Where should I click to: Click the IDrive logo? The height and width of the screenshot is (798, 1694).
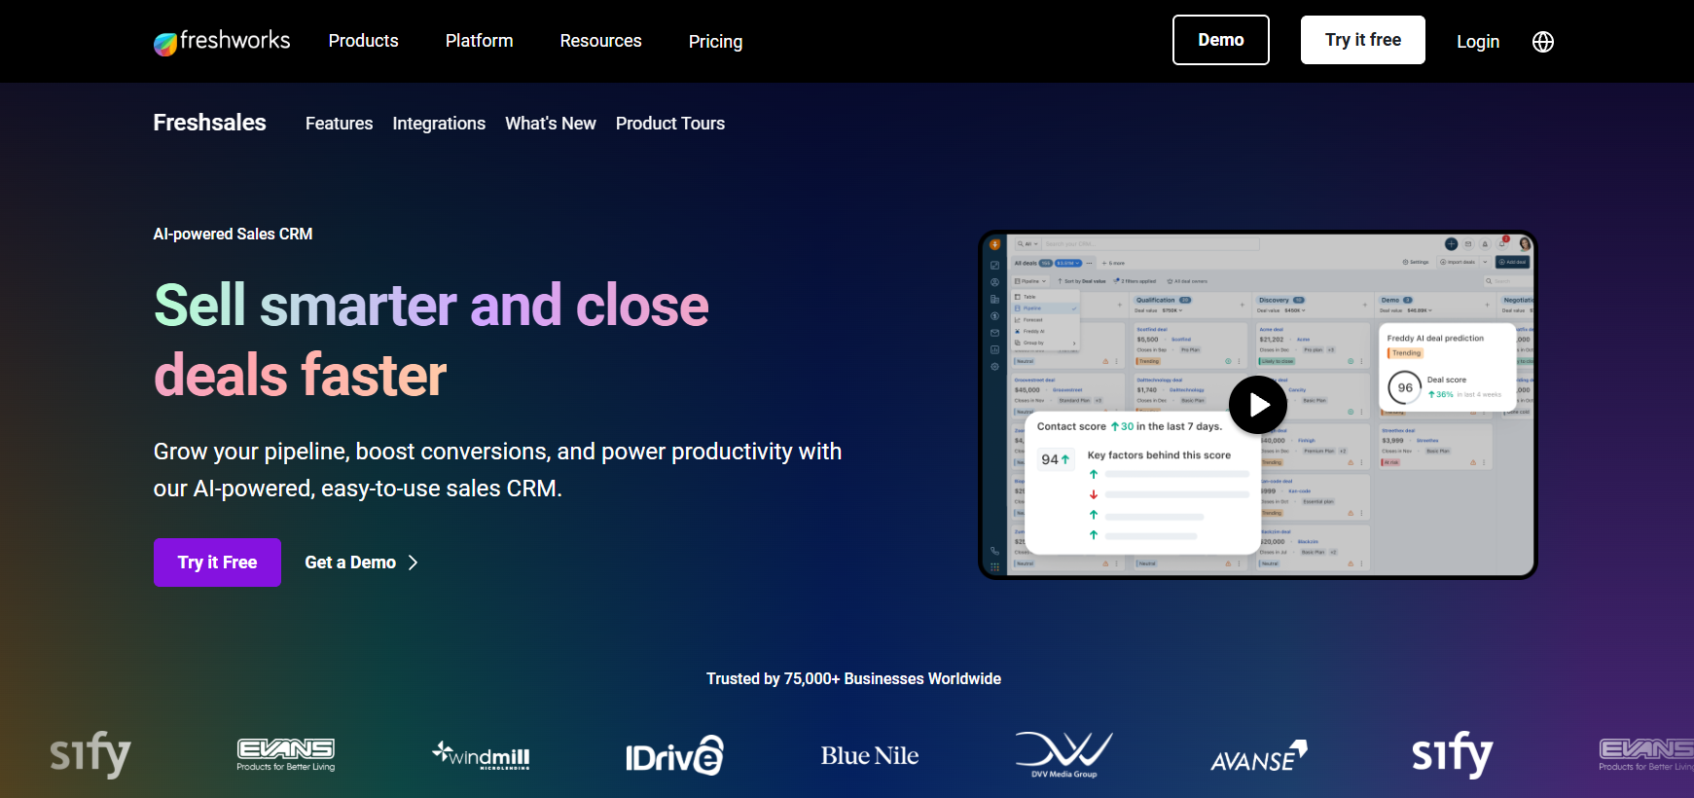click(x=674, y=755)
